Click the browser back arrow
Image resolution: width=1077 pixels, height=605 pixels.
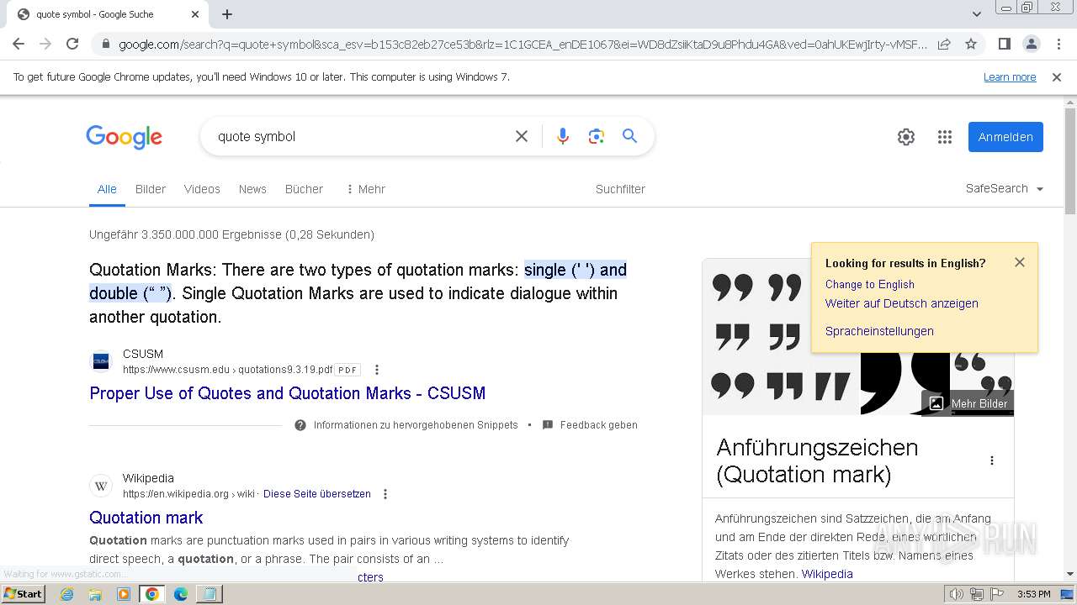[x=19, y=44]
